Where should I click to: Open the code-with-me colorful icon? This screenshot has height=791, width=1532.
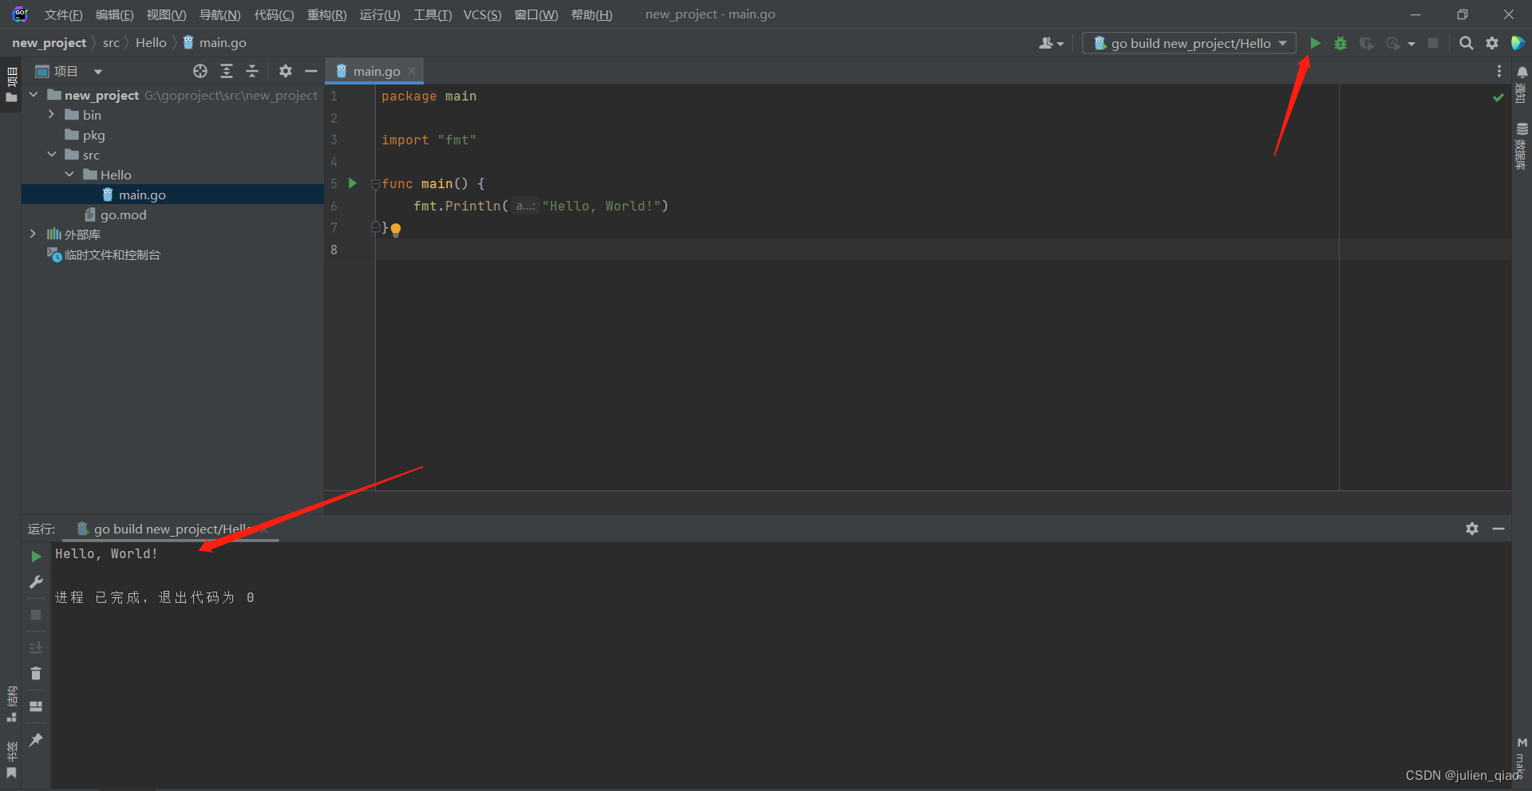[x=1518, y=43]
